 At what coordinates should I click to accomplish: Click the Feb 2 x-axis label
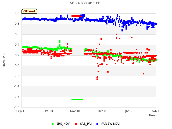(x=156, y=111)
